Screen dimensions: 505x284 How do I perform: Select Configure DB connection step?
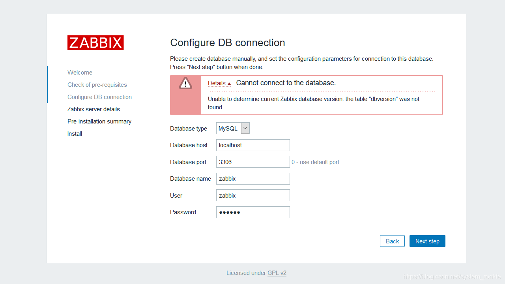click(x=99, y=97)
